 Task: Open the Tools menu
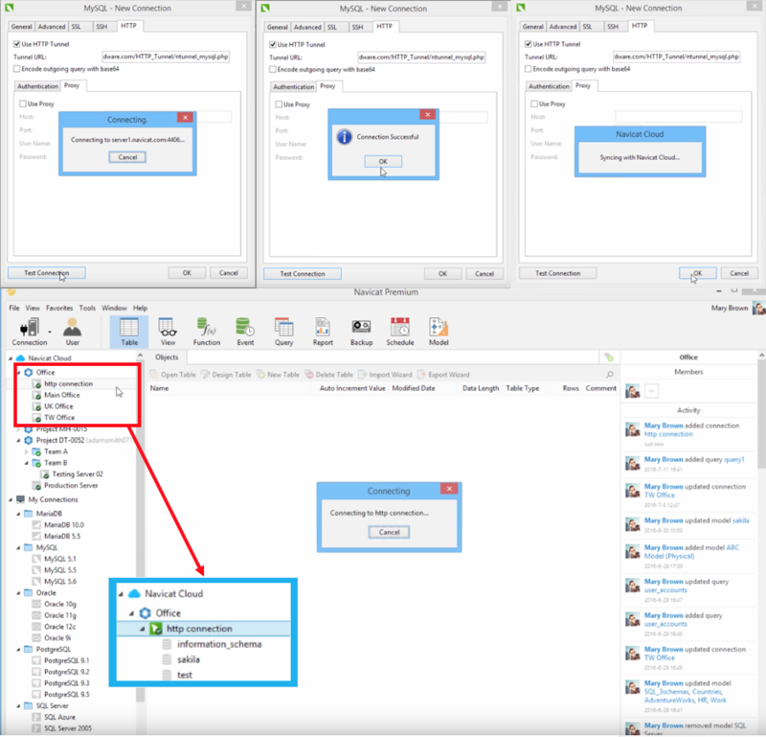click(x=87, y=308)
